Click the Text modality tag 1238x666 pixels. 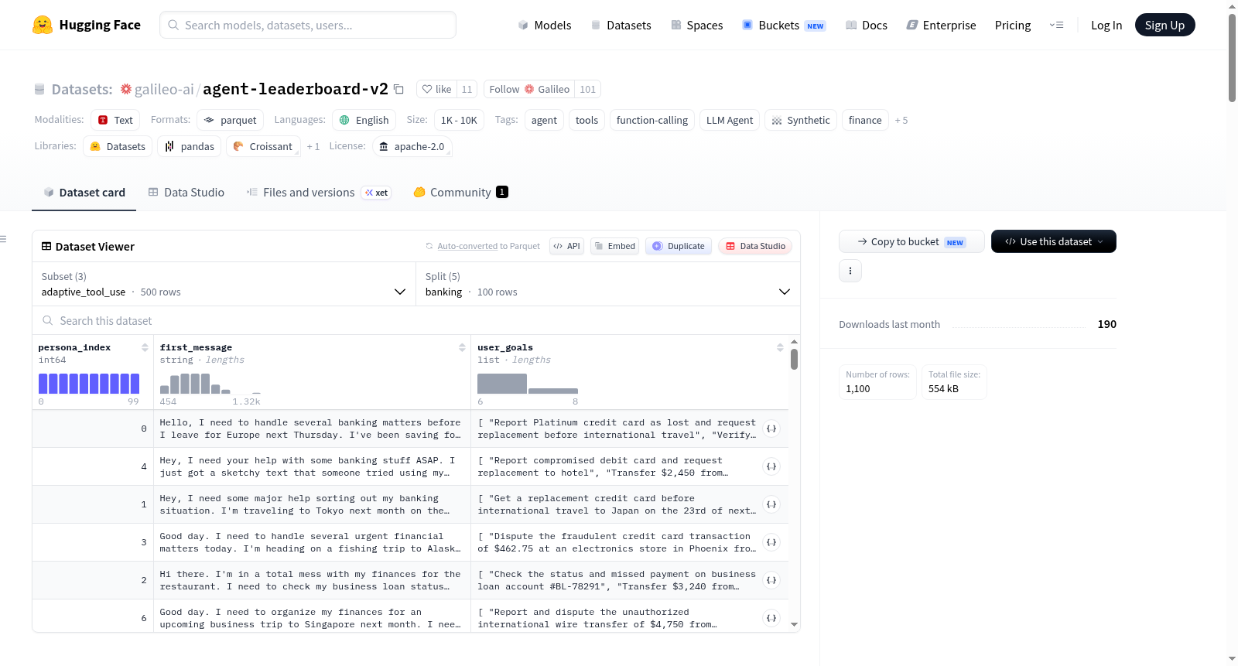[x=115, y=120]
